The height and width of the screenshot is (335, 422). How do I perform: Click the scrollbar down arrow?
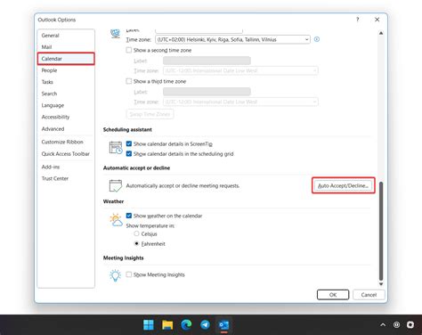(381, 284)
